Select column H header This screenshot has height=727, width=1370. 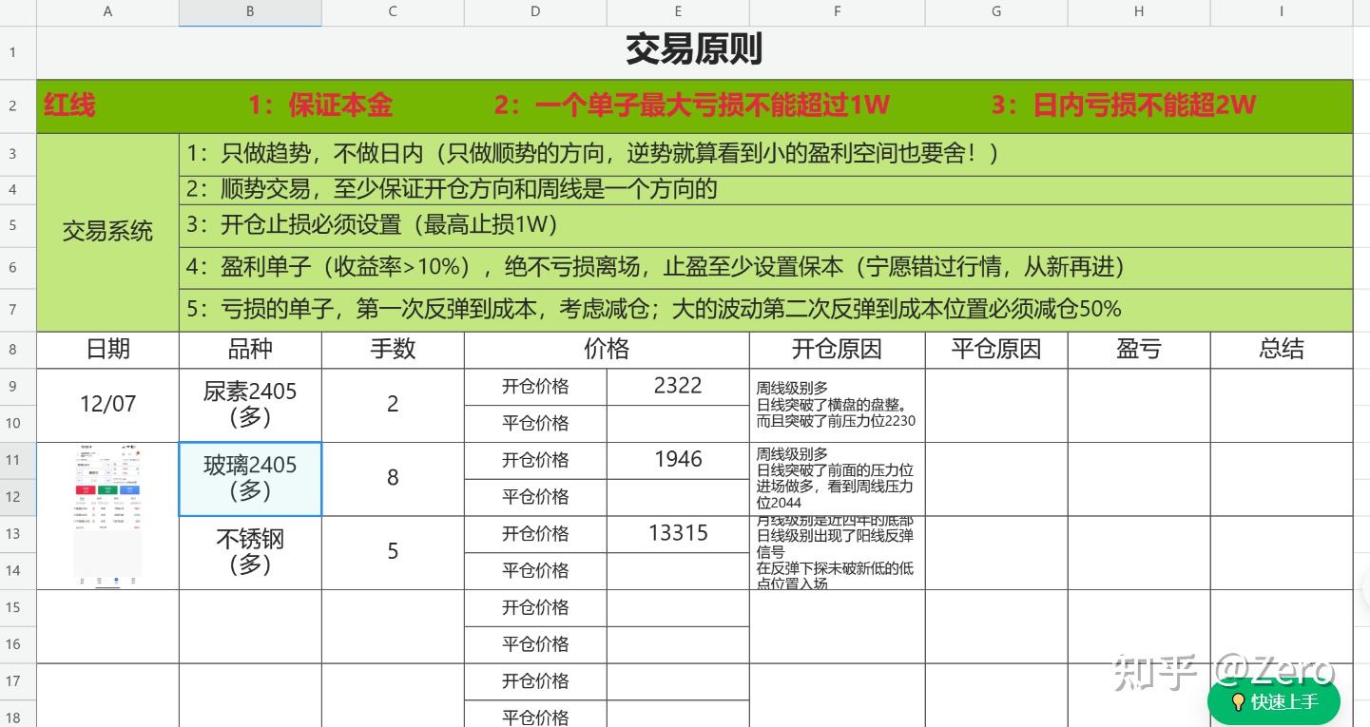tap(1139, 12)
